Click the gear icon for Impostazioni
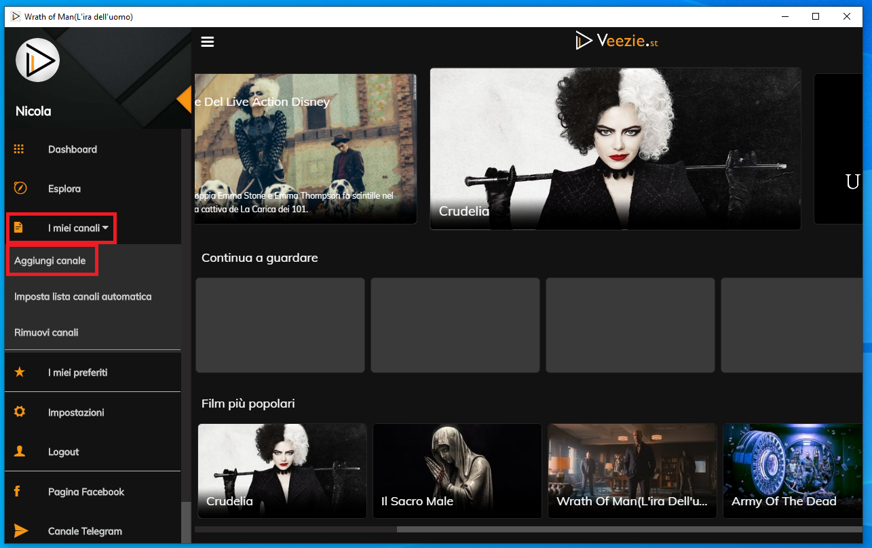The width and height of the screenshot is (872, 548). (x=20, y=412)
